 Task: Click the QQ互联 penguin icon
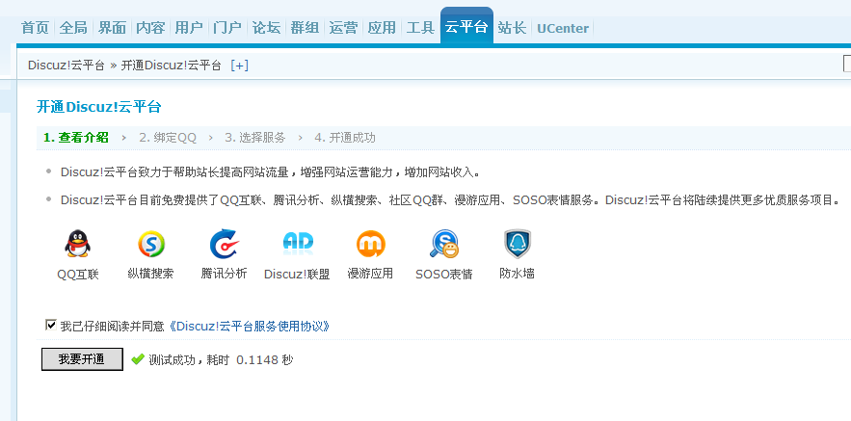[x=78, y=244]
